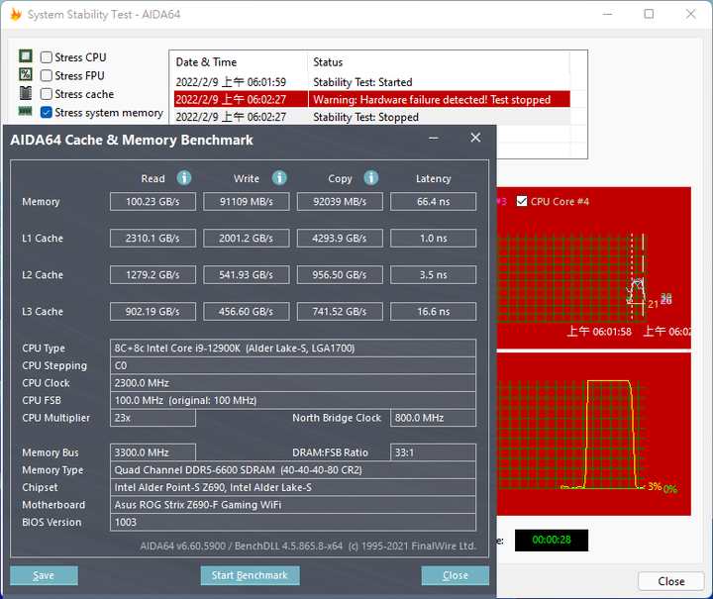This screenshot has height=599, width=713.
Task: Click Memory Read value 100.23 GB/s
Action: click(x=153, y=201)
